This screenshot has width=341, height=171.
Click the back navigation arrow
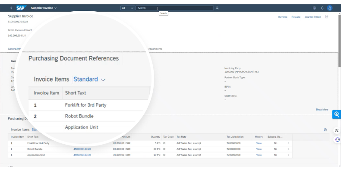11,8
